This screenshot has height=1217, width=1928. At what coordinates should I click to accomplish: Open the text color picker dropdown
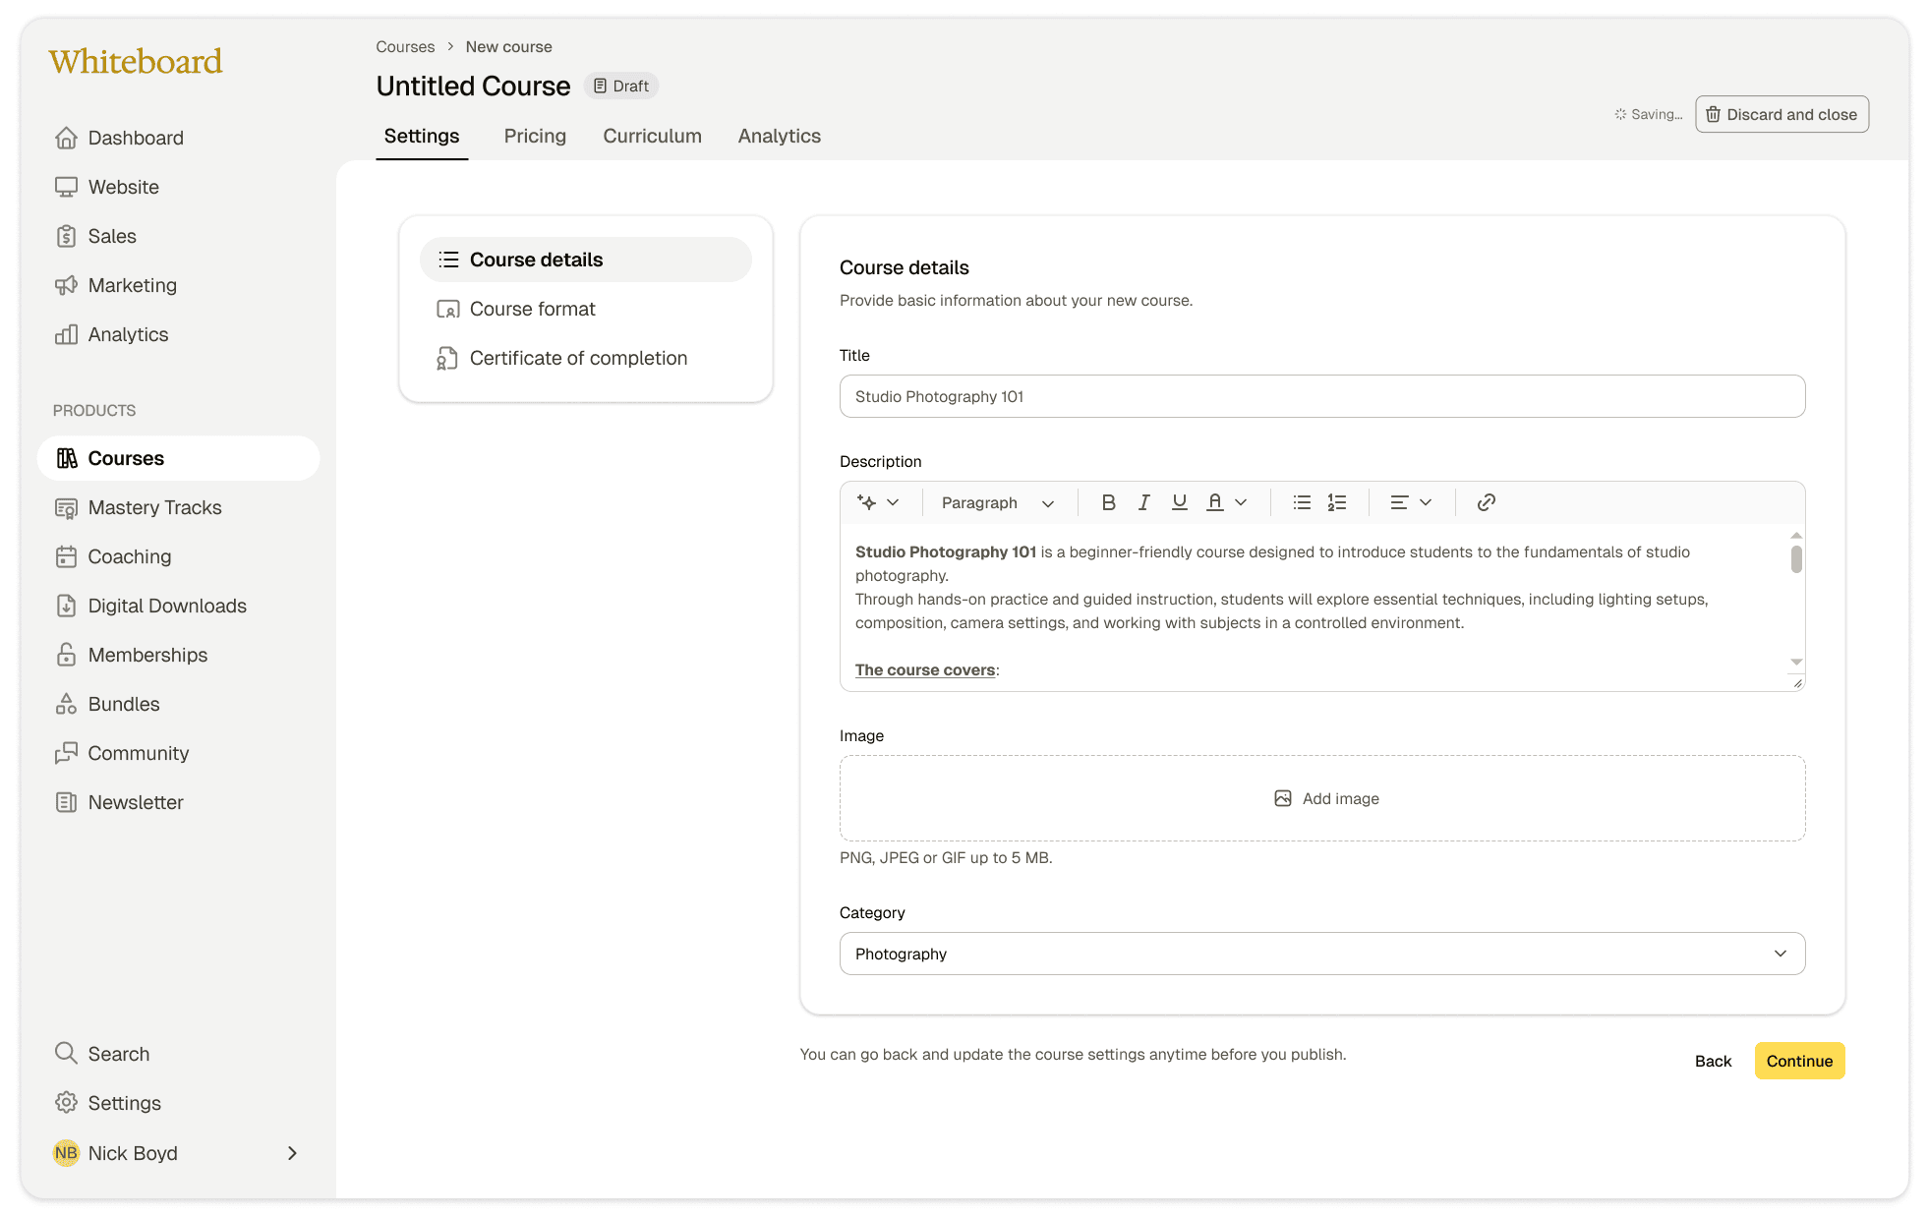pos(1241,502)
